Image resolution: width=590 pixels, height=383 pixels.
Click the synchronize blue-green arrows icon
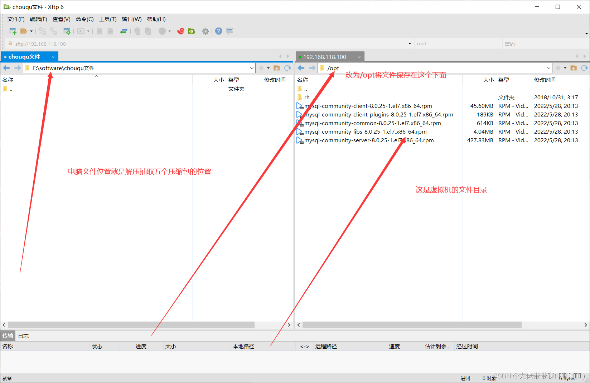(124, 31)
